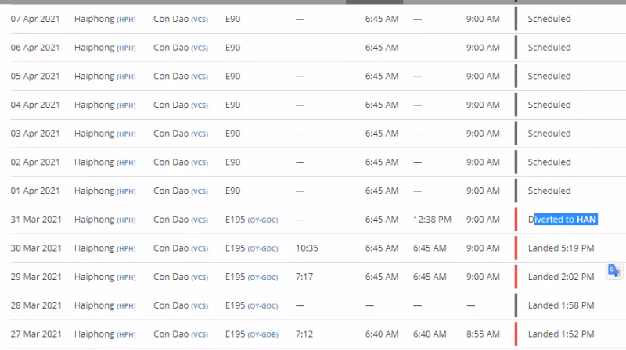
Task: Select Haiphong in the 01 Apr row
Action: (x=94, y=191)
